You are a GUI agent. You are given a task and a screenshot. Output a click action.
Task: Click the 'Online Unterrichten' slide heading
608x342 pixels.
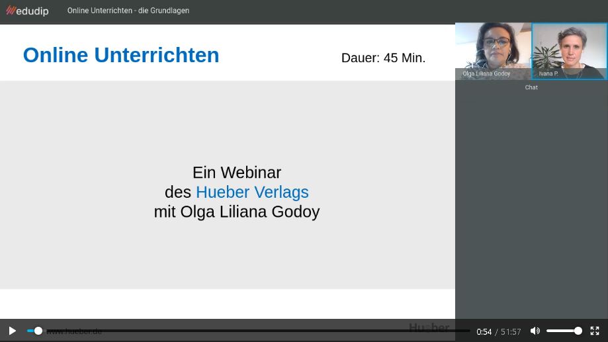pyautogui.click(x=121, y=55)
